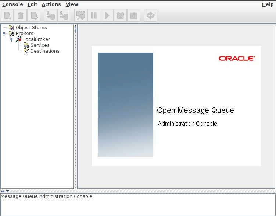Screen dimensions: 276x216
Task: Select the Services node under LocalBroker
Action: coord(40,45)
